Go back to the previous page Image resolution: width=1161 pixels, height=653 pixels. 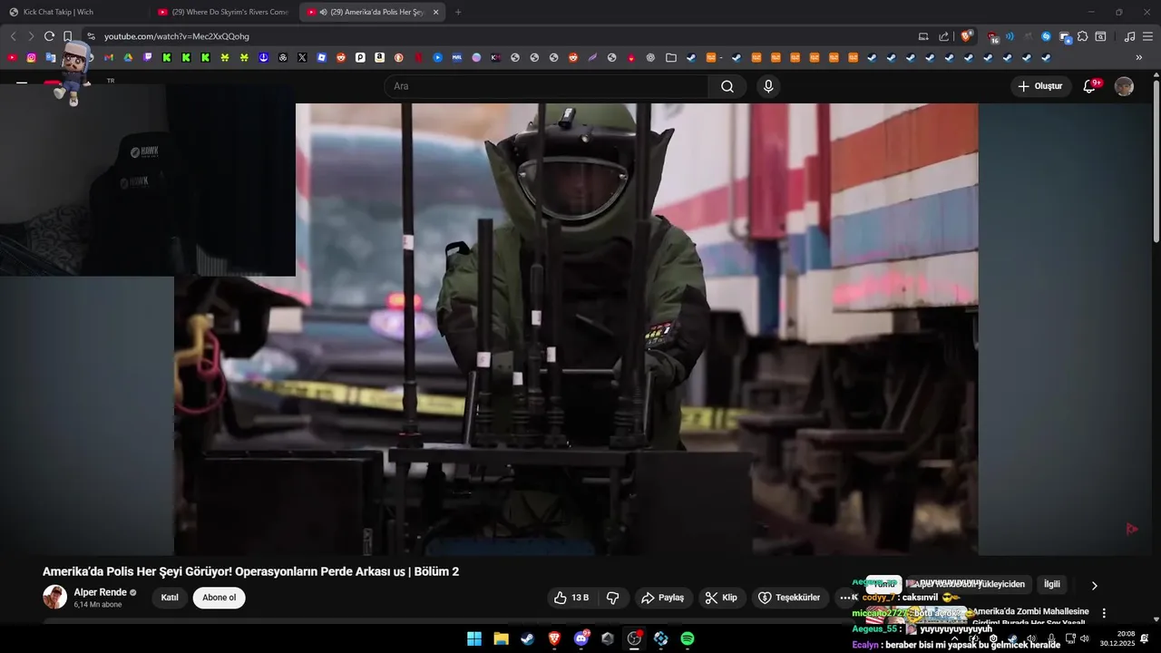pyautogui.click(x=13, y=36)
